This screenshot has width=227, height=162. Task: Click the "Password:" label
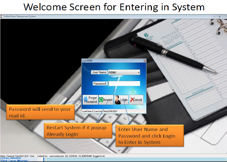point(100,83)
